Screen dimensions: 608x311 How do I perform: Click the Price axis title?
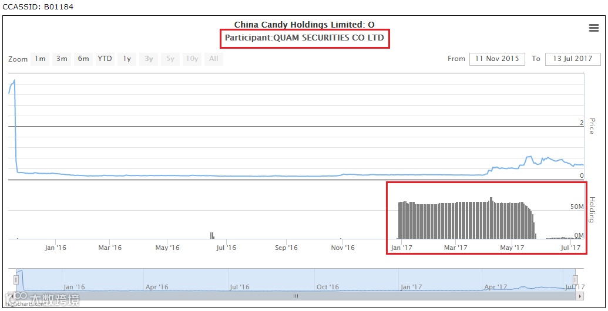[592, 126]
